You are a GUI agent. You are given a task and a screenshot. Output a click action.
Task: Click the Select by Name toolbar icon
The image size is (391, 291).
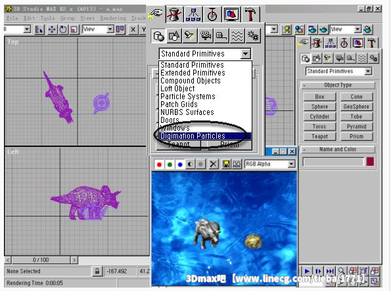pos(39,30)
